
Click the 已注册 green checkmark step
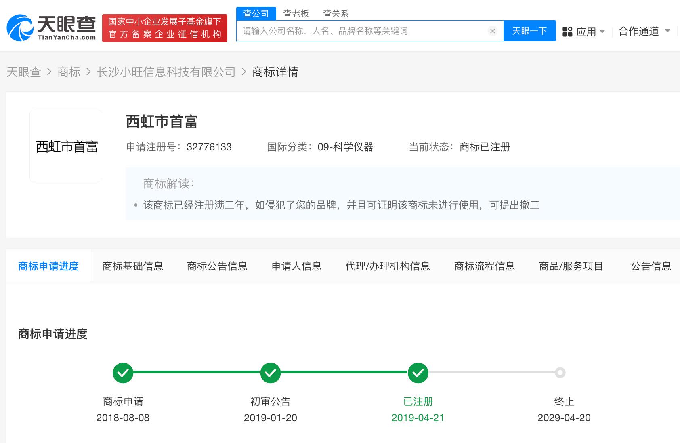point(418,373)
